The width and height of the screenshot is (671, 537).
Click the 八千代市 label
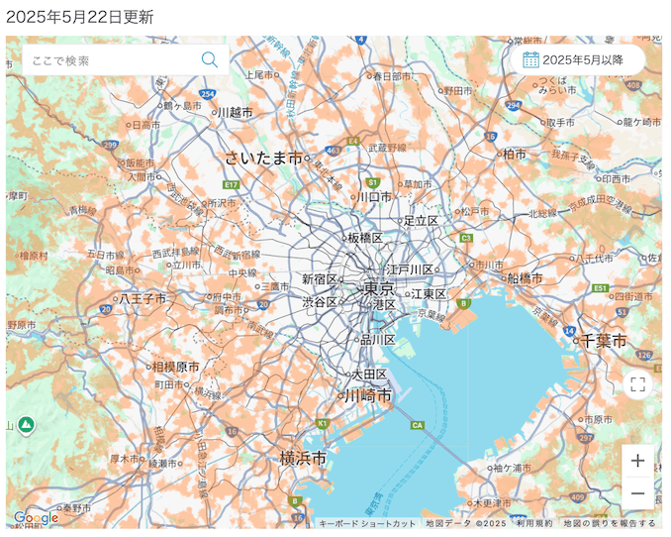pos(594,258)
